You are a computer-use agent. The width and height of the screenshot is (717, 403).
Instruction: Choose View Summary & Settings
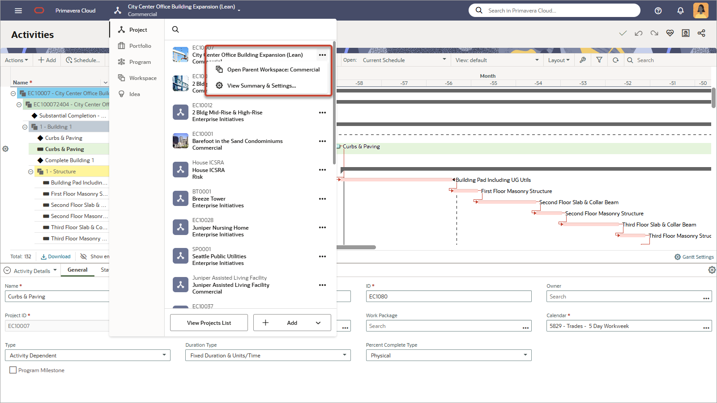[x=268, y=86]
